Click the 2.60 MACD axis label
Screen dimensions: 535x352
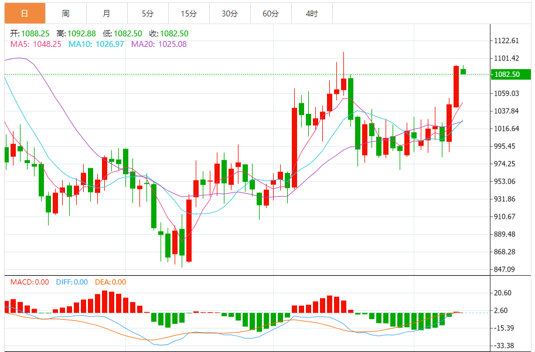point(500,310)
